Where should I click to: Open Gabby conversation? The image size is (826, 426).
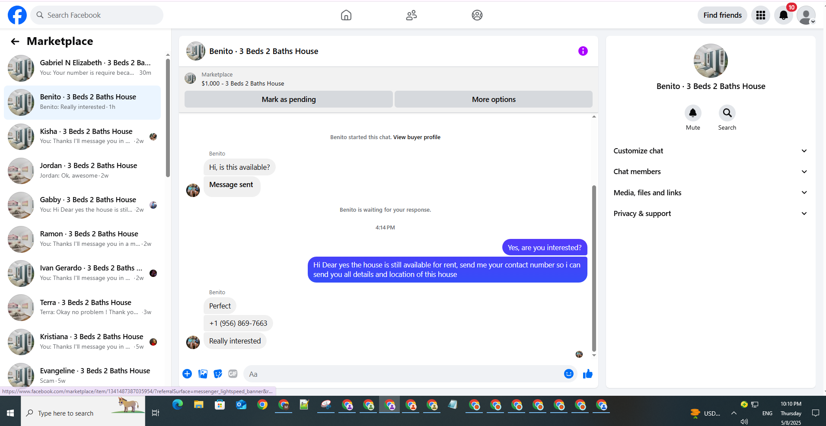pos(82,205)
